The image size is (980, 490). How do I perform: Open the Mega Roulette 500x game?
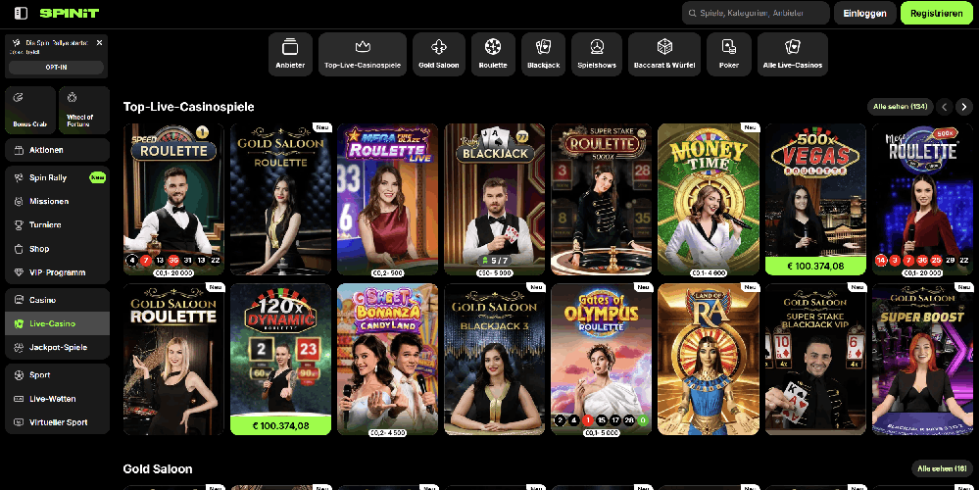(x=922, y=199)
